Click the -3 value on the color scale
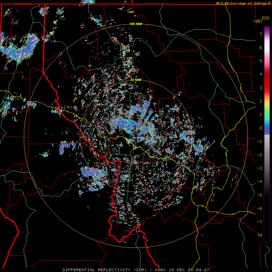This screenshot has width=272, height=272. tap(260, 168)
